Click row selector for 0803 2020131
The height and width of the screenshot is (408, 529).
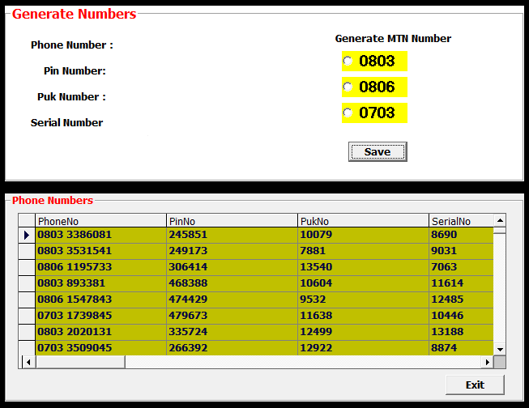(27, 332)
